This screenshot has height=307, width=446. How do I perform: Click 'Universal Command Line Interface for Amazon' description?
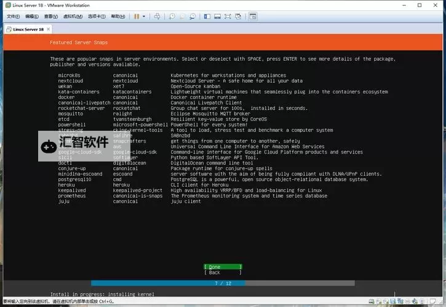(247, 147)
